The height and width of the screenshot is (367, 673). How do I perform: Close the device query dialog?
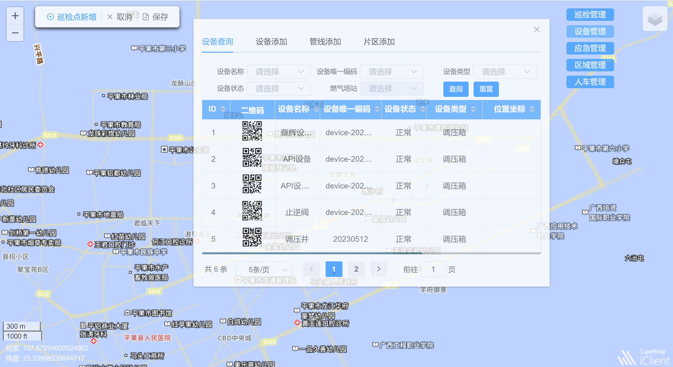pos(537,29)
